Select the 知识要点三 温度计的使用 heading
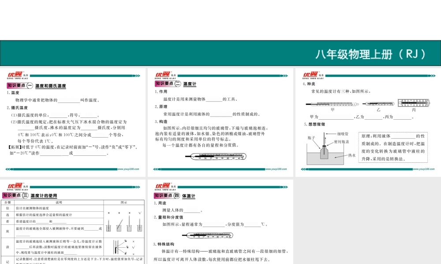 click(x=30, y=195)
